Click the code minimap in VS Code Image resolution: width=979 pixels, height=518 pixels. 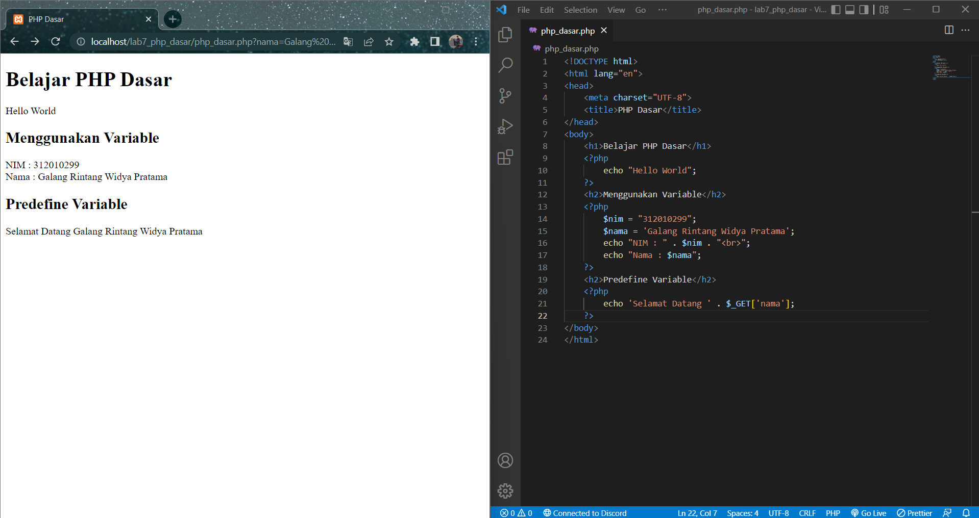(x=951, y=67)
